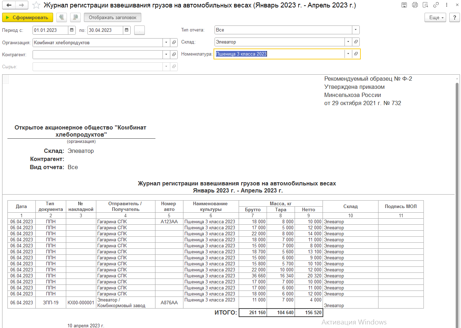
Task: Edit the Период с date field
Action: pyautogui.click(x=50, y=30)
